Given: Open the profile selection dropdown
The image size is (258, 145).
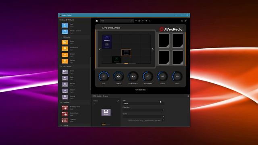Looking at the screenshot, I should tap(117, 21).
